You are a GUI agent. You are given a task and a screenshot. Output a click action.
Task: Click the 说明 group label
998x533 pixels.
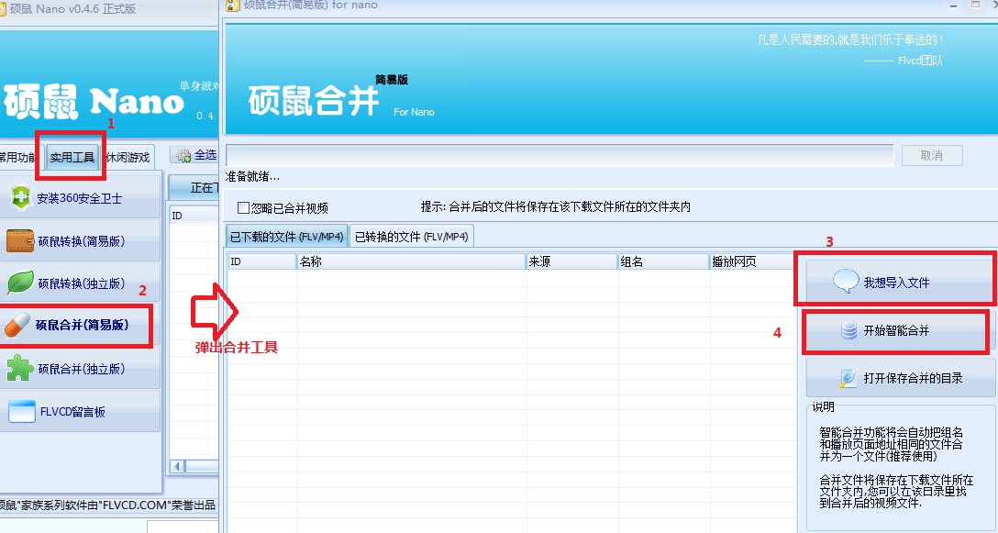823,407
